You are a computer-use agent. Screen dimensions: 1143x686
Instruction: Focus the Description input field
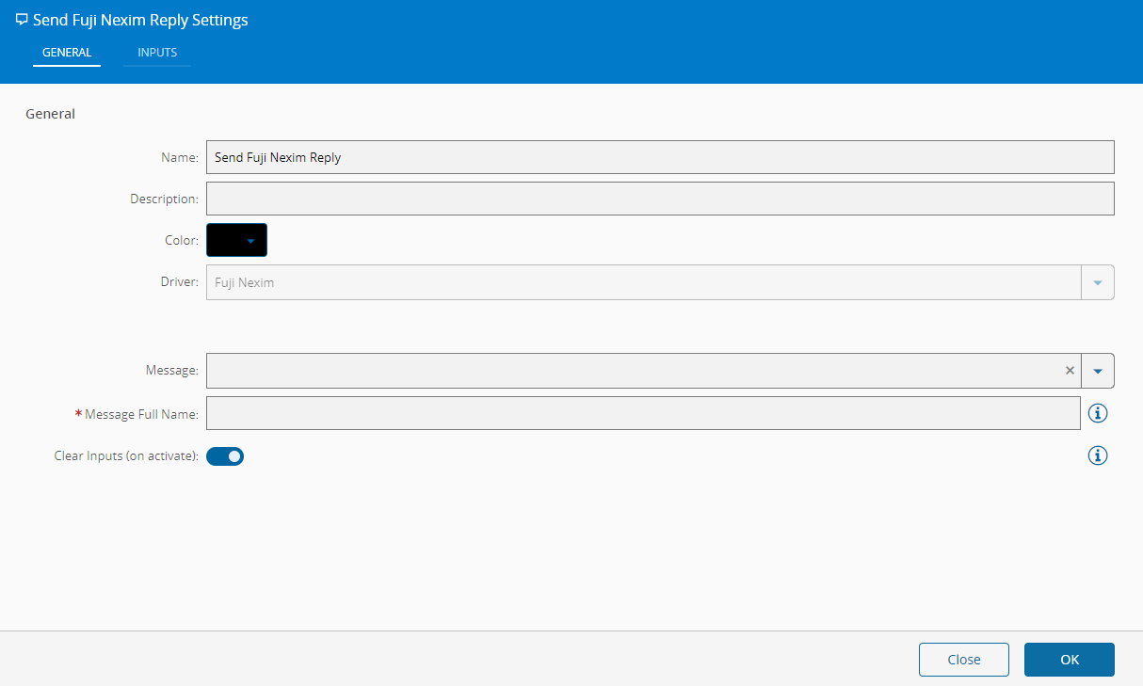pos(660,199)
